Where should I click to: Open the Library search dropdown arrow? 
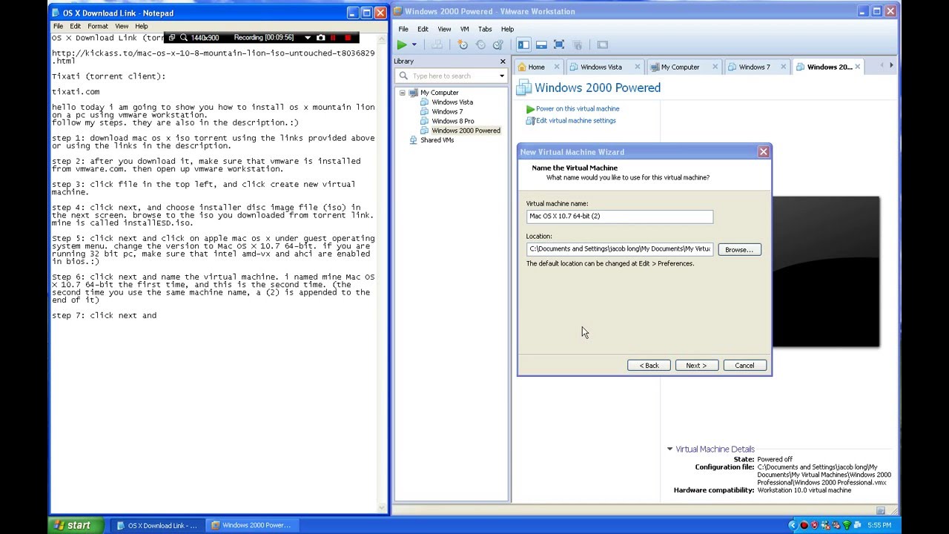pos(502,76)
